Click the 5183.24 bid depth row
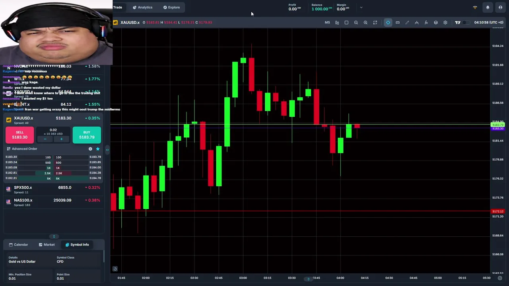The image size is (509, 286). (29, 162)
